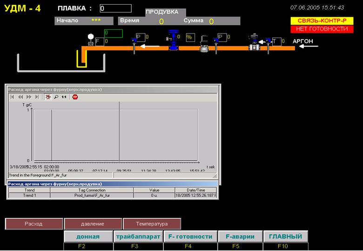Image resolution: width=363 pixels, height=251 pixels.
Task: Select the flow meter F sensor icon
Action: click(x=91, y=40)
